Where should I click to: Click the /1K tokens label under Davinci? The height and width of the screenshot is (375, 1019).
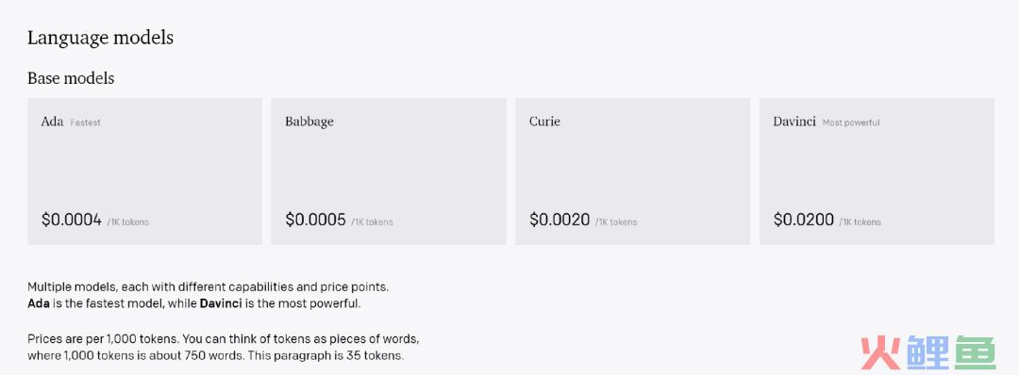pyautogui.click(x=860, y=221)
